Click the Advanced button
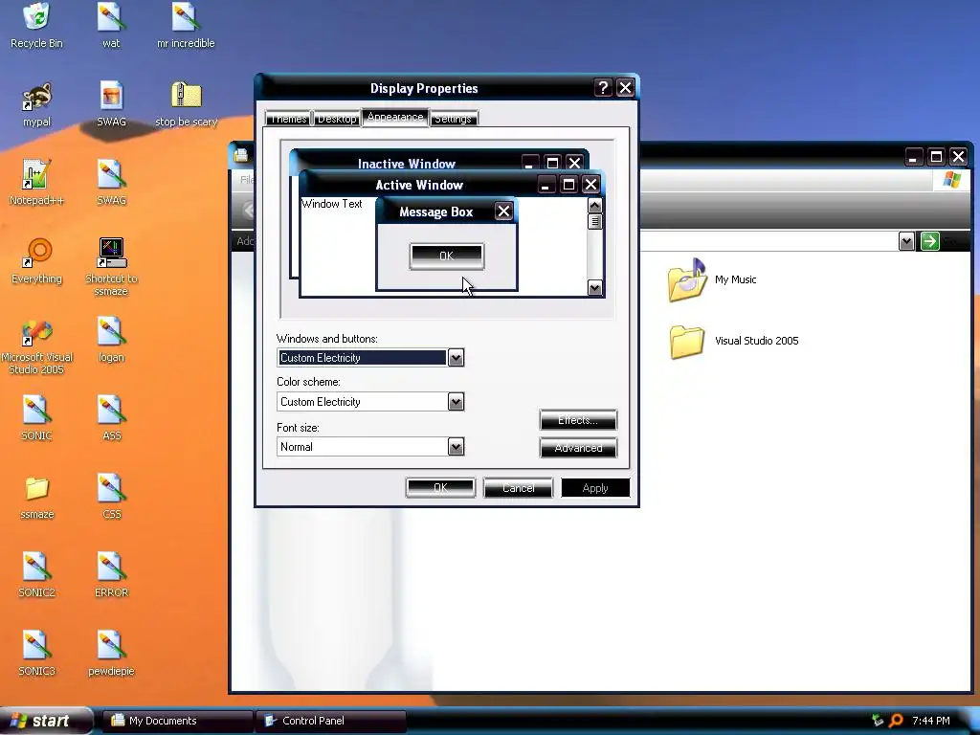The image size is (980, 735). 578,448
